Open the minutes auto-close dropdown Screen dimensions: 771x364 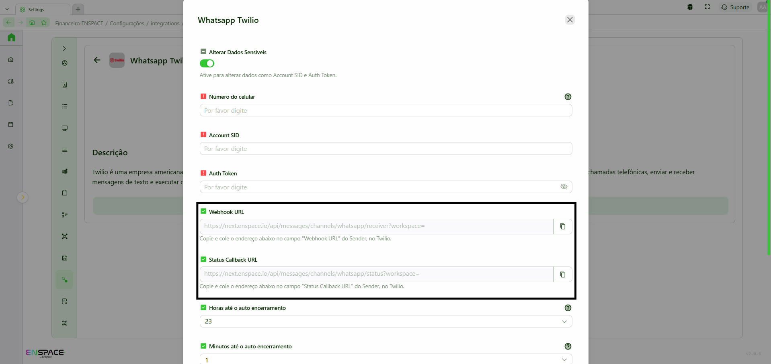385,360
